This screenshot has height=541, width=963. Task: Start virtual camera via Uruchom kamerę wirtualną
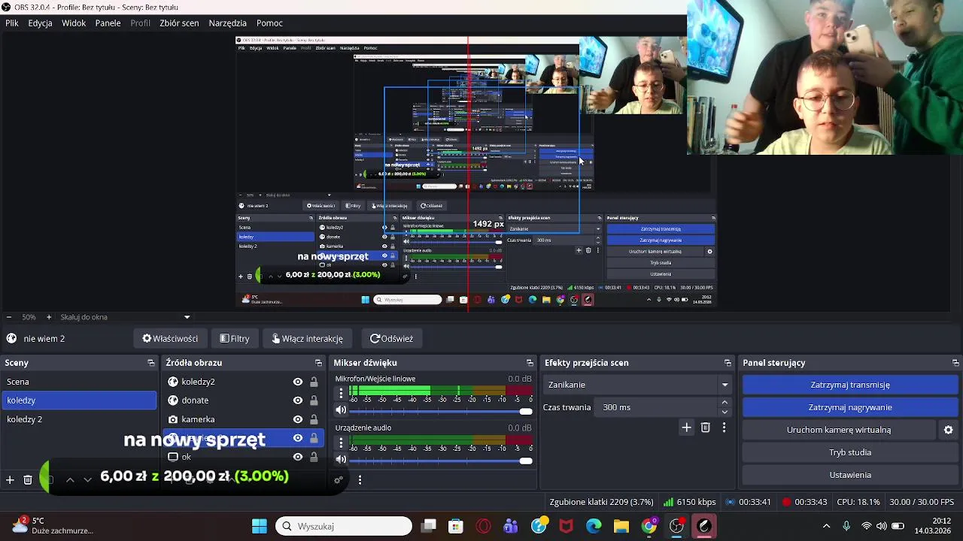point(839,430)
